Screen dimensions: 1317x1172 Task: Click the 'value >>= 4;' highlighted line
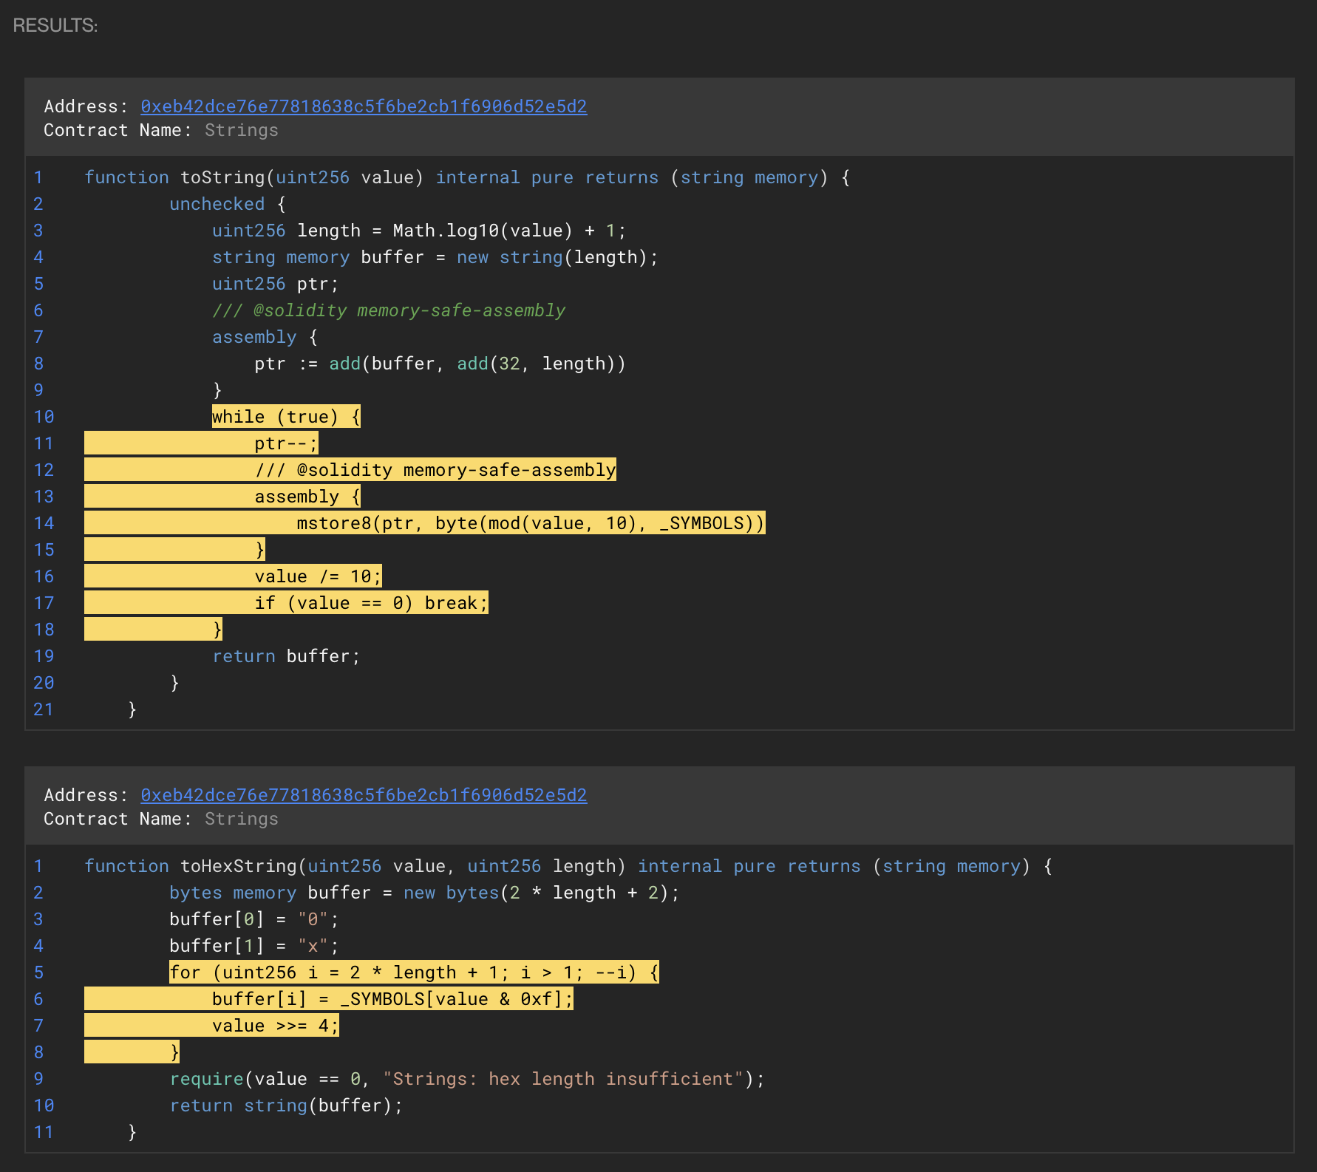coord(275,1026)
